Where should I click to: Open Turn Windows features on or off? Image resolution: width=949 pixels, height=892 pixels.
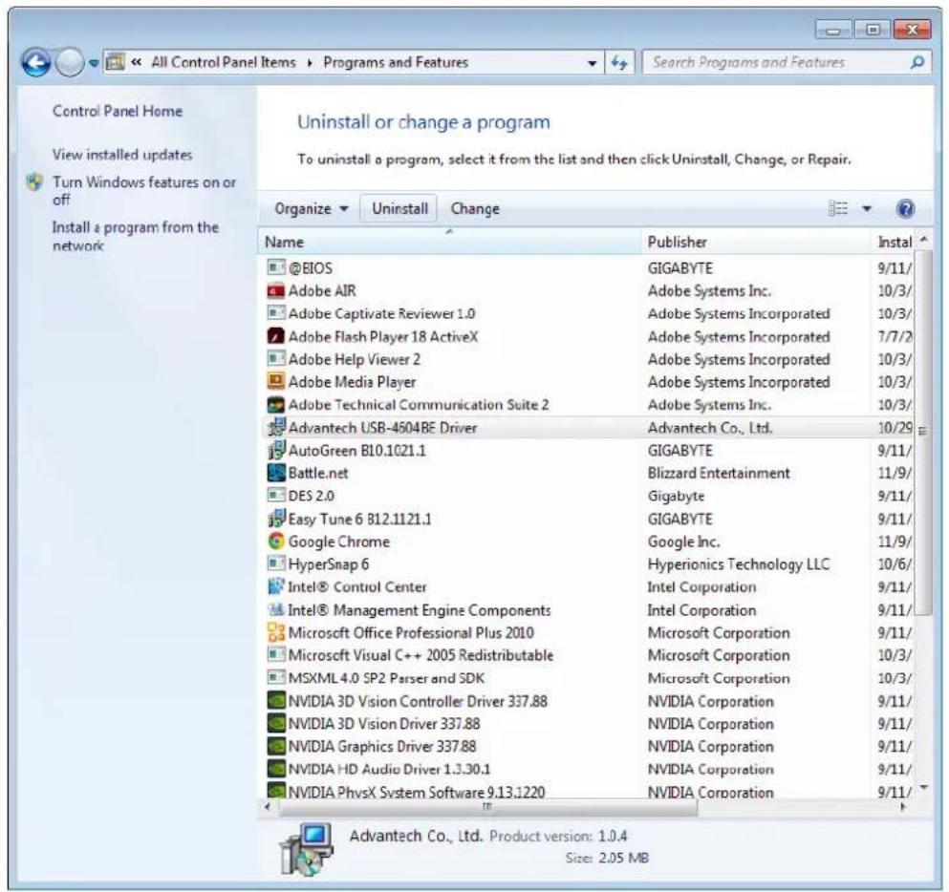click(144, 190)
